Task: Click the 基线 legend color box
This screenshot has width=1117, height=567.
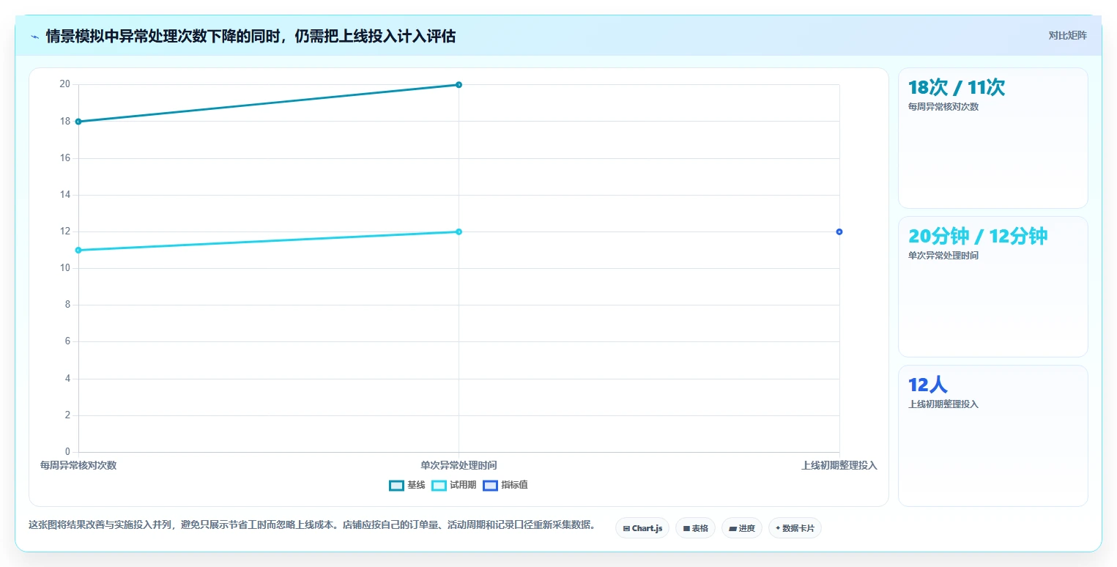Action: 396,485
